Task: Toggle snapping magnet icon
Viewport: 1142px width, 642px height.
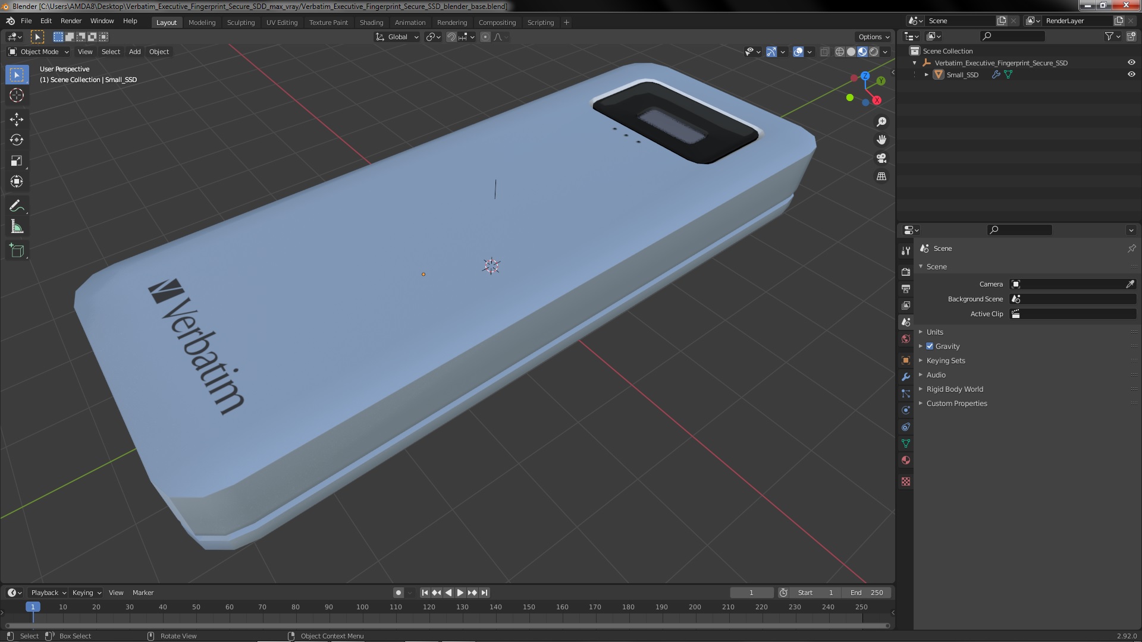Action: click(x=451, y=37)
